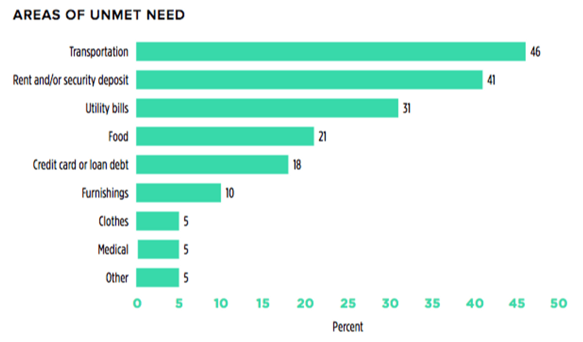Select the Medical bar
This screenshot has height=342, width=583.
pyautogui.click(x=158, y=249)
